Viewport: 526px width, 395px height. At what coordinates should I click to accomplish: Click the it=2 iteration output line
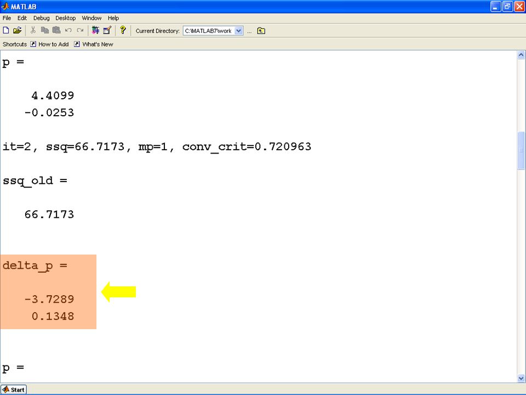(x=157, y=146)
